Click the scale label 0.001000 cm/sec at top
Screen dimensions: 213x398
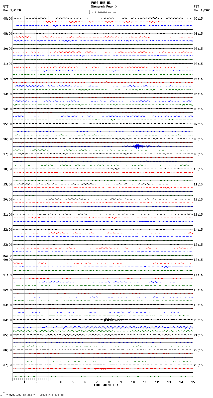pyautogui.click(x=104, y=12)
